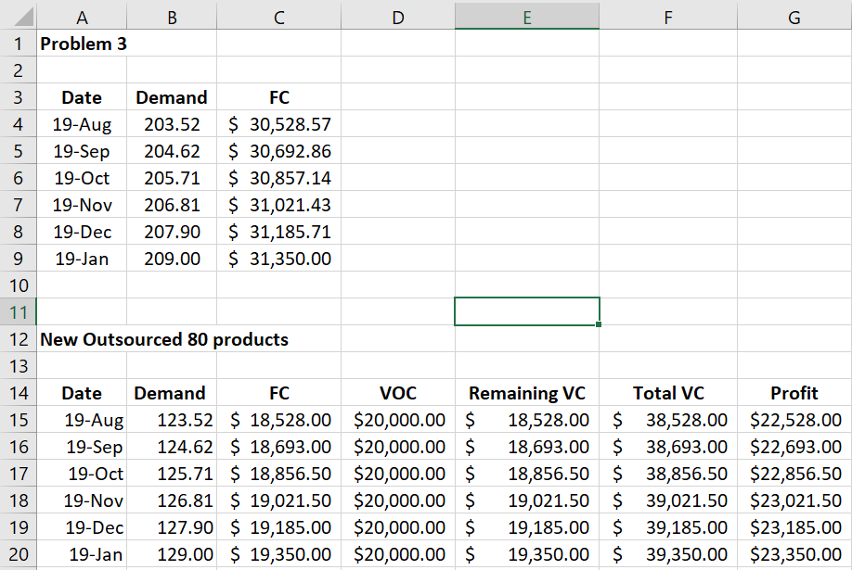Select VOC cell $20,000.00 in row 20

(x=398, y=553)
